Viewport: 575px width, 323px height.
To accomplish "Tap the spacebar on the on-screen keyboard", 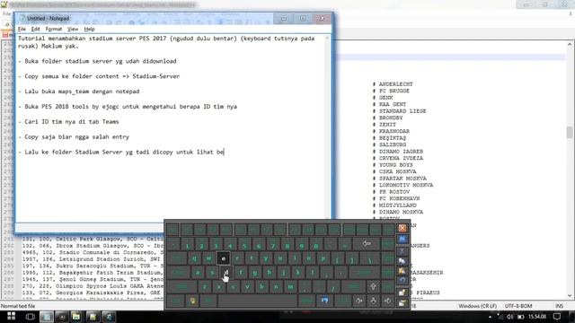I will point(258,301).
